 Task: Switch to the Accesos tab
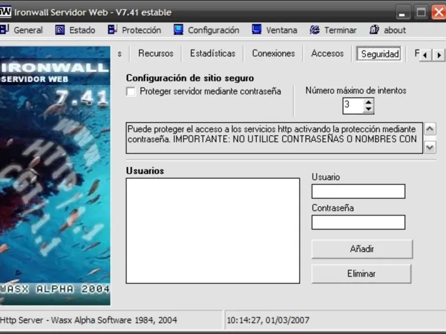point(327,53)
